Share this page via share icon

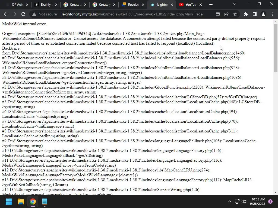(x=226, y=14)
